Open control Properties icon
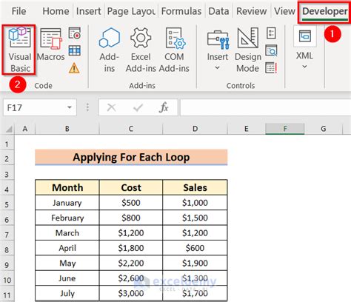Viewport: 351px width, 302px height. tap(271, 33)
